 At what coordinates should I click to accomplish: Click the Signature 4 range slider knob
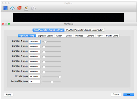(44, 57)
